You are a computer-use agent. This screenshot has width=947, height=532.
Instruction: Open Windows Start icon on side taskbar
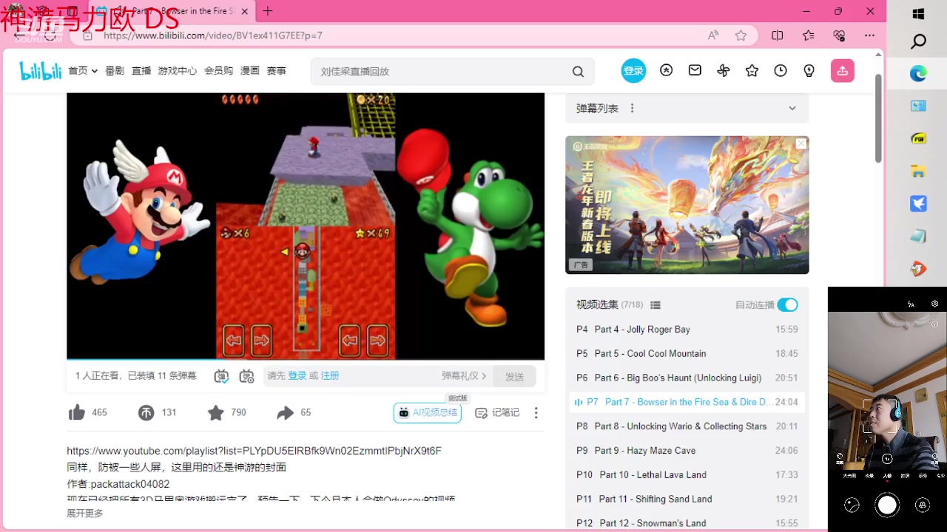(918, 14)
